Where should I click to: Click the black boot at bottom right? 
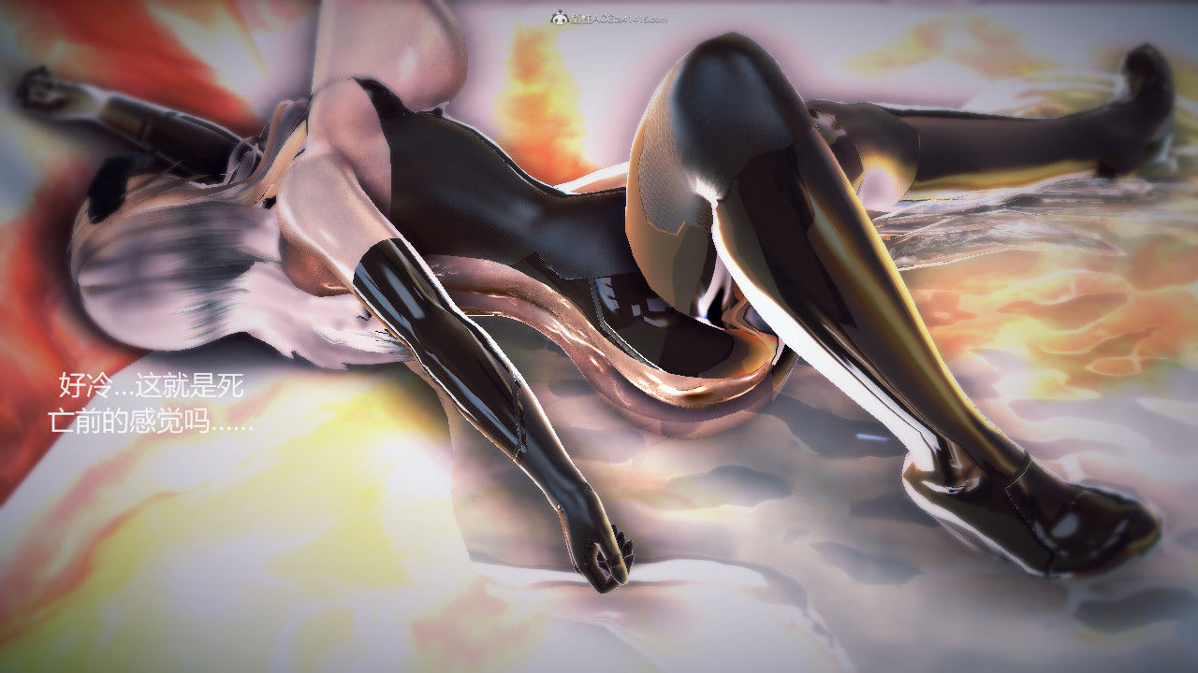pos(1076,523)
